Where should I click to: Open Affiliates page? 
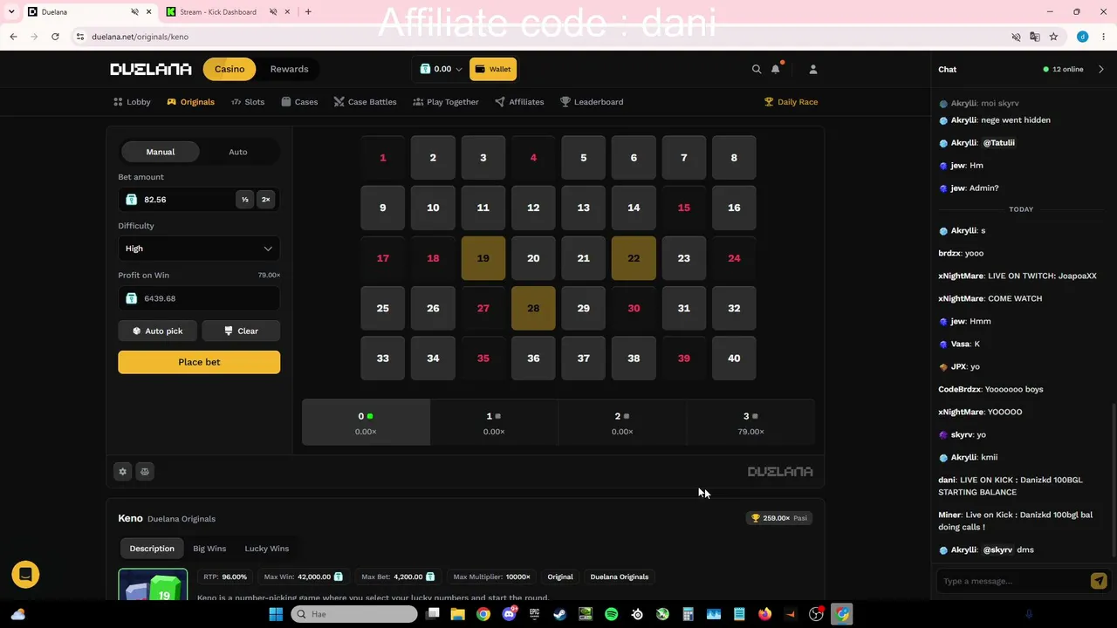(519, 102)
